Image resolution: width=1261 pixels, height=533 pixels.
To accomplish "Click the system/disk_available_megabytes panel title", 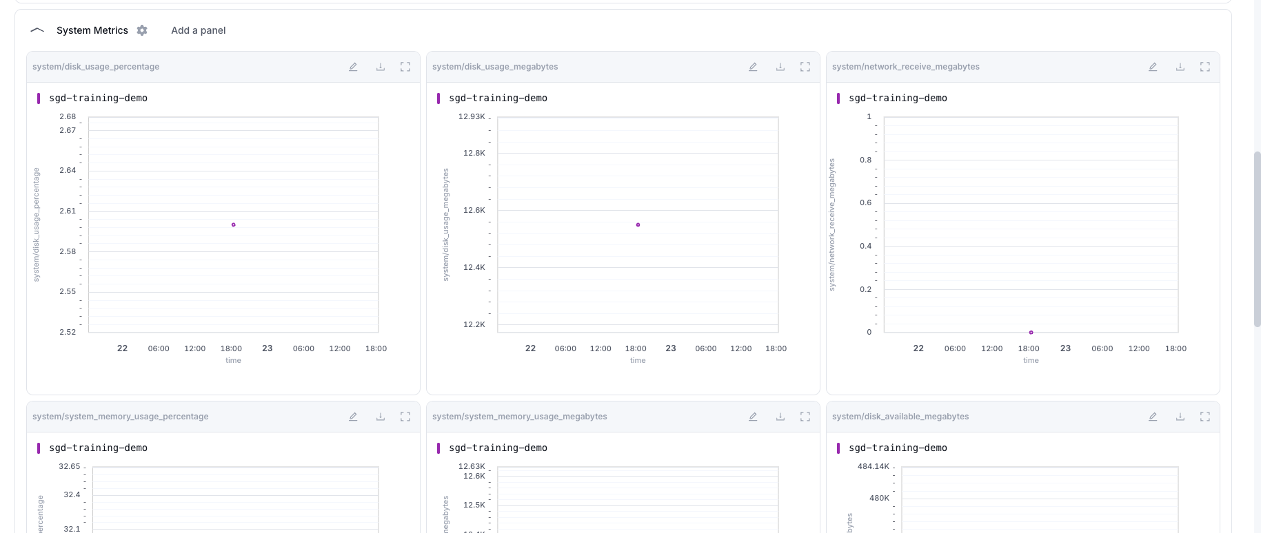I will [x=900, y=417].
